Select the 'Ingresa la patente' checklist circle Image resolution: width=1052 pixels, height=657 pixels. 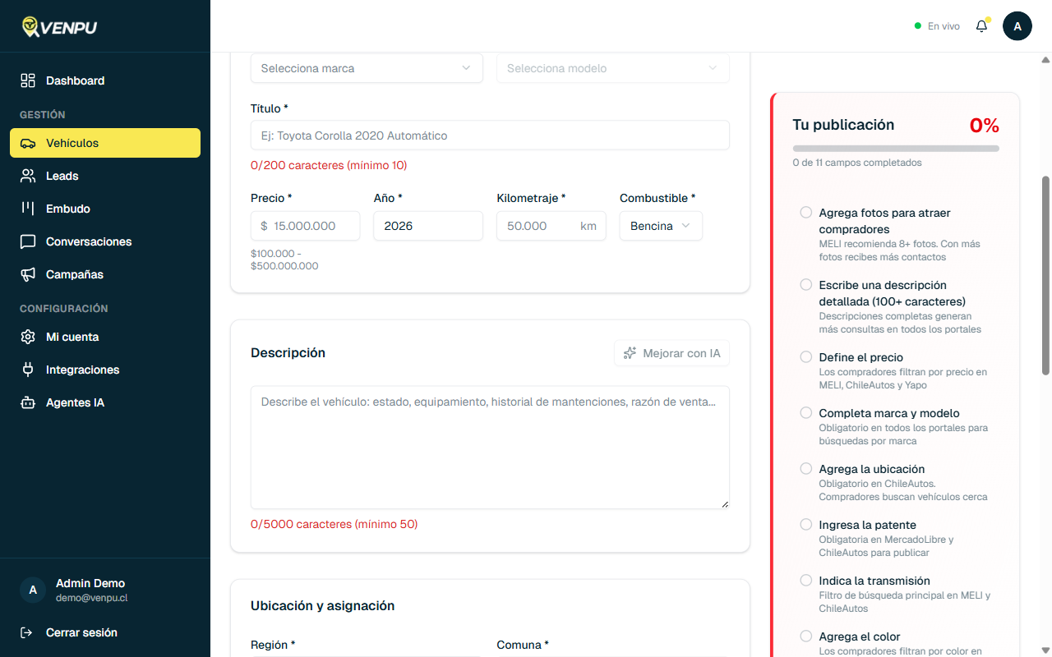(x=806, y=525)
